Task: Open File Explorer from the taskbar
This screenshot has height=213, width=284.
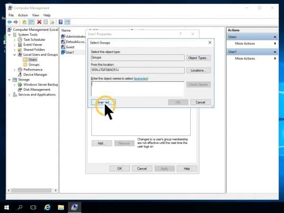Action: (x=61, y=207)
